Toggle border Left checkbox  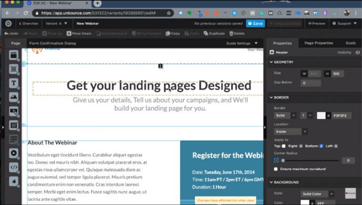(x=336, y=146)
